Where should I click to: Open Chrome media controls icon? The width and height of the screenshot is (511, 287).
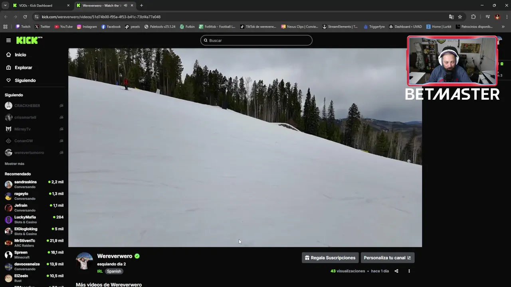tap(488, 17)
